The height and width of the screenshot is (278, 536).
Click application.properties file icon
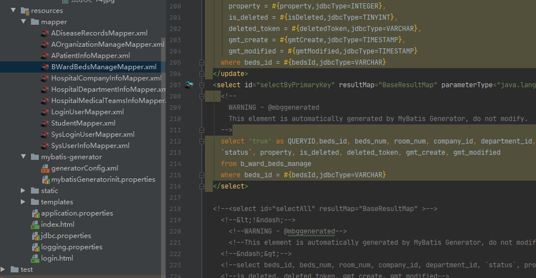coord(36,214)
